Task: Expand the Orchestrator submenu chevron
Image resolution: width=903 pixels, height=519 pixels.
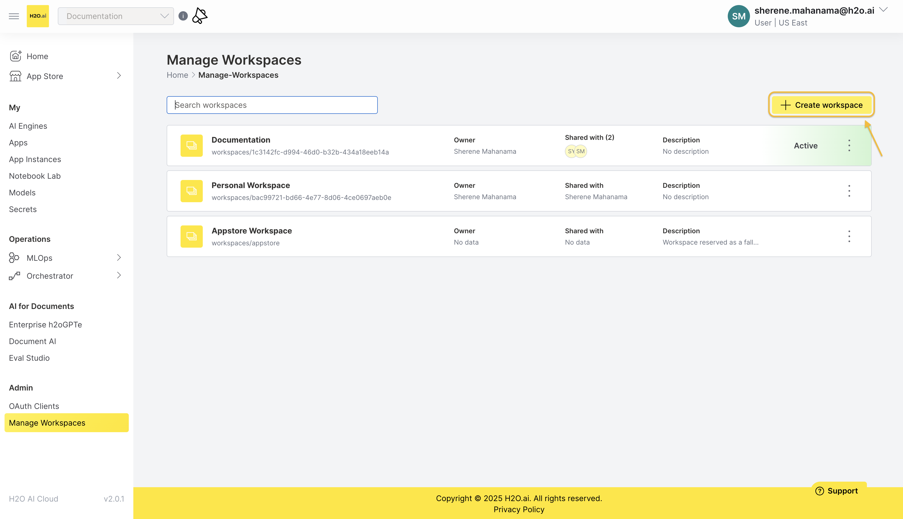Action: [119, 275]
